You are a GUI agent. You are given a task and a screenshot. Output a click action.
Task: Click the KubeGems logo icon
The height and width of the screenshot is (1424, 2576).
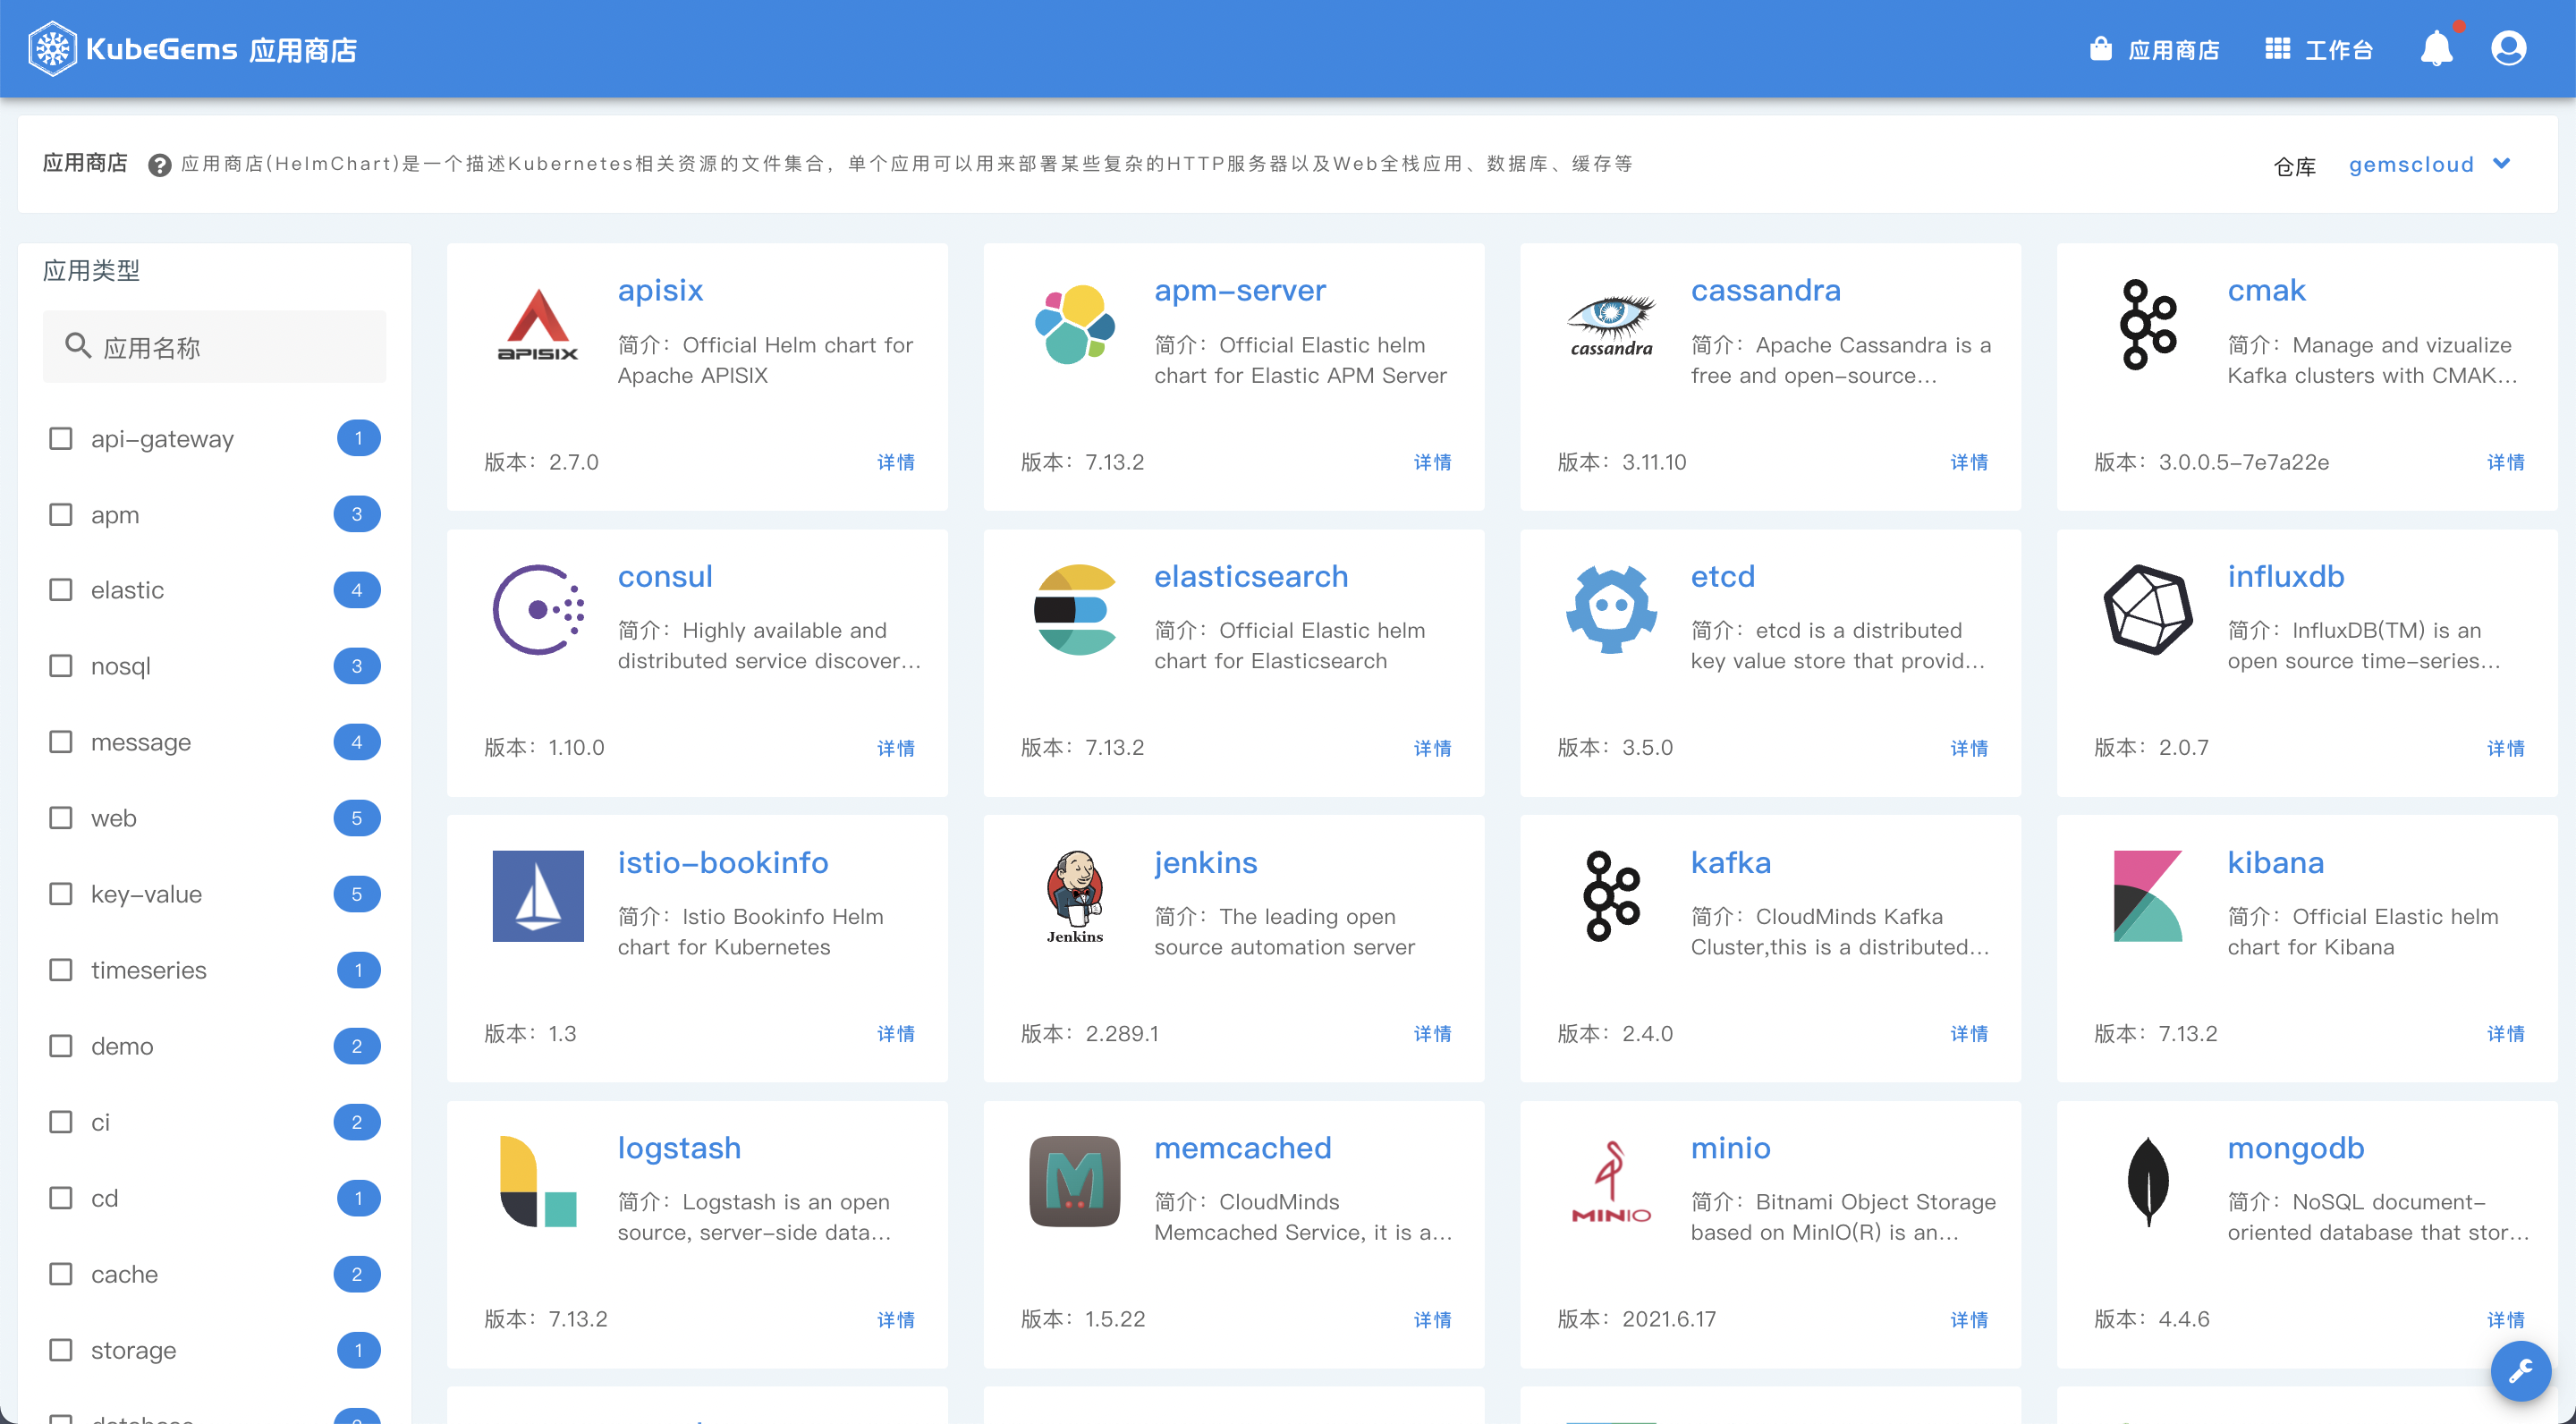(52, 48)
